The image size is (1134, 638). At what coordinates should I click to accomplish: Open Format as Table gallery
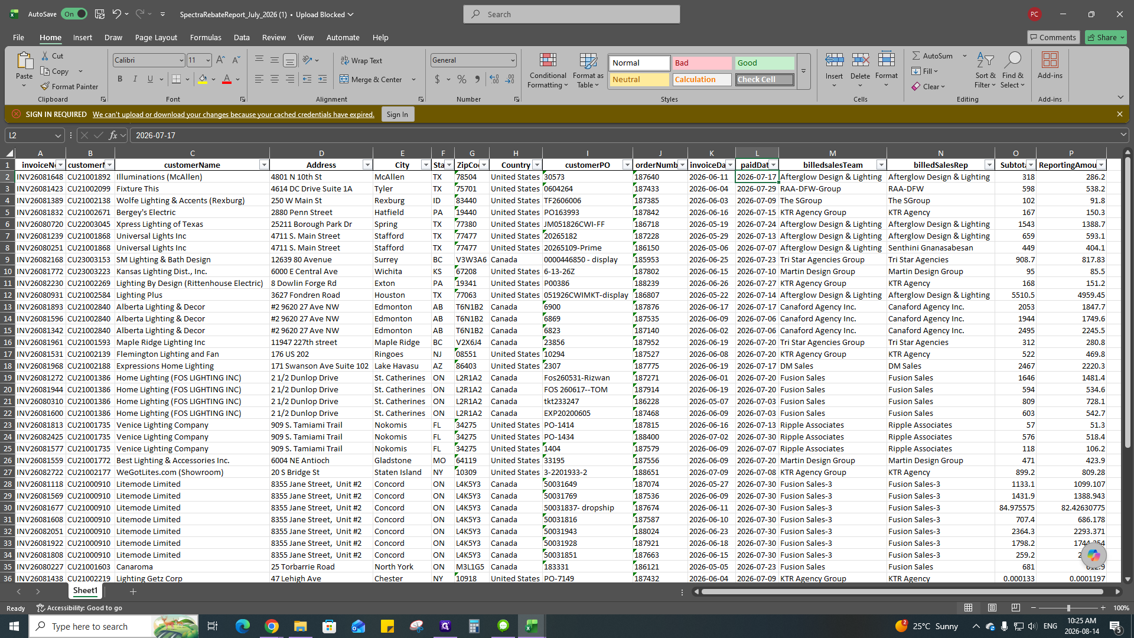[588, 71]
